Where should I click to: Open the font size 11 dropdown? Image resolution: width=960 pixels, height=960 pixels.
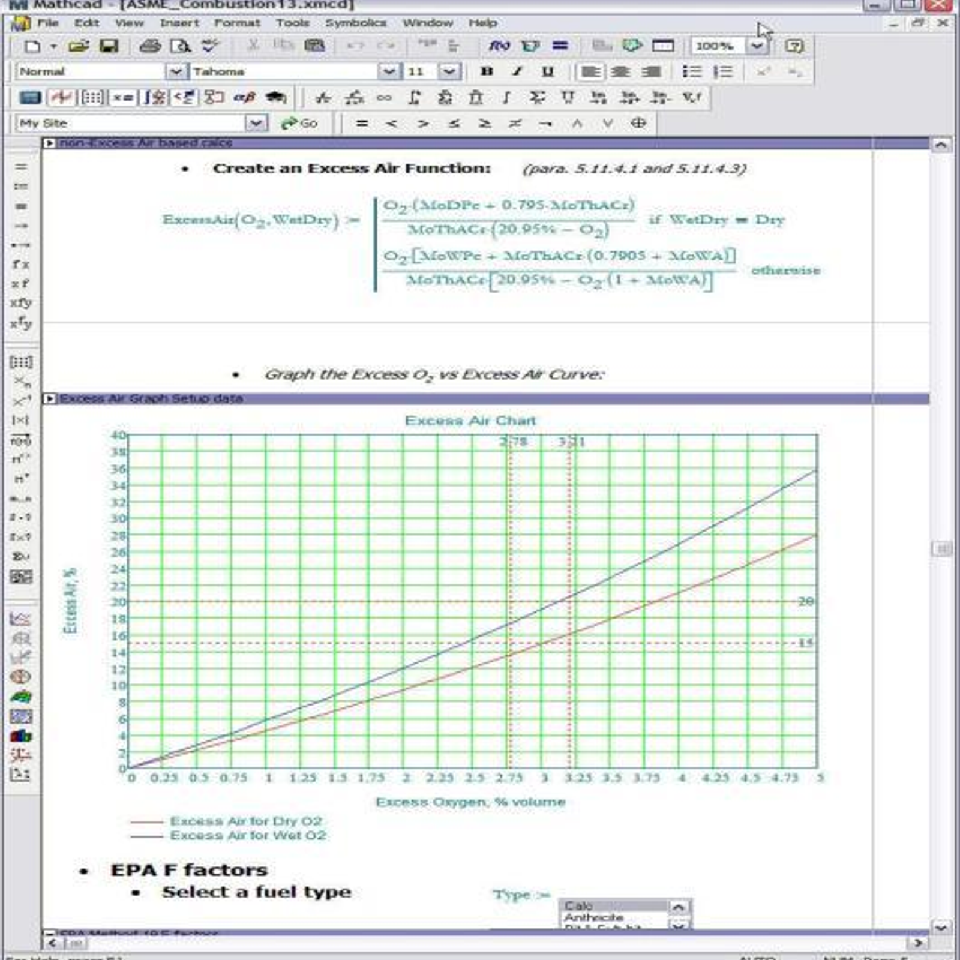[x=449, y=71]
